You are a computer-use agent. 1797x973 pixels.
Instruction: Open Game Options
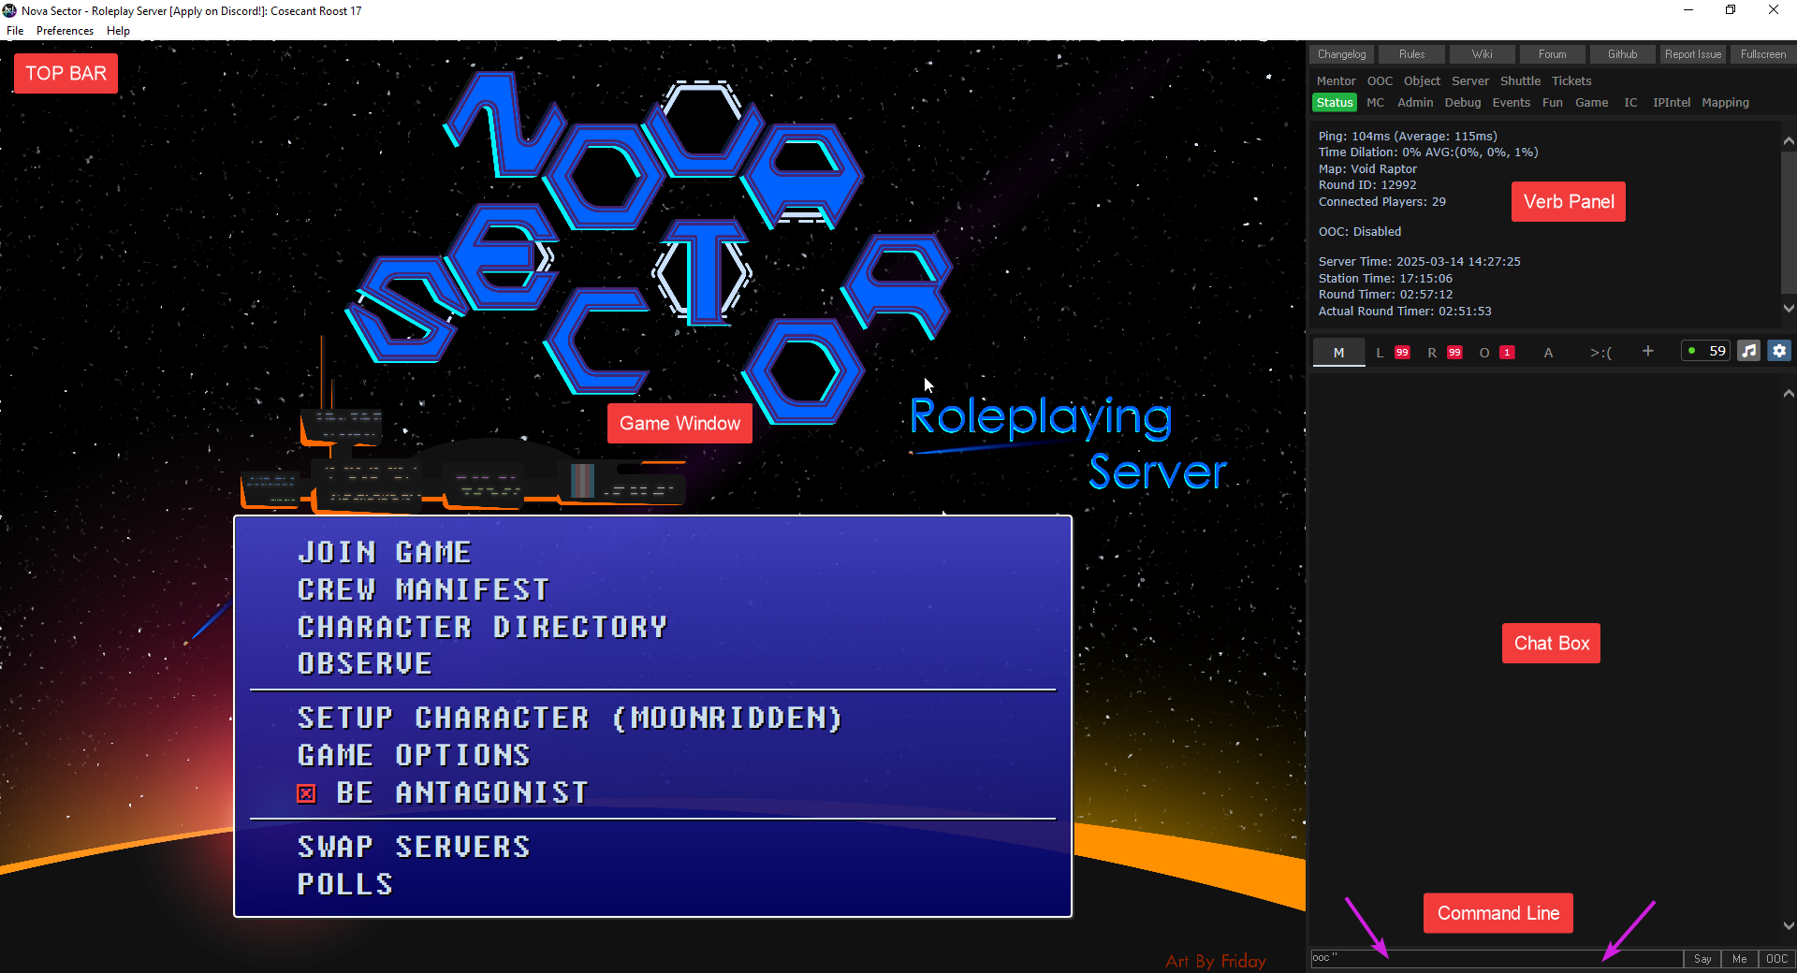pos(413,756)
